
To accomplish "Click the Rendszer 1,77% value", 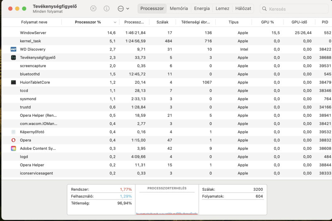I will click(x=126, y=189).
